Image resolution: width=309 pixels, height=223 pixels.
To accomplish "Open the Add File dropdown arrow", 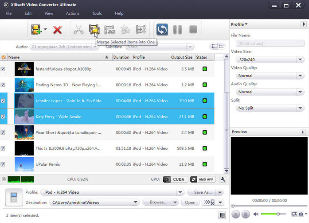I will click(45, 29).
